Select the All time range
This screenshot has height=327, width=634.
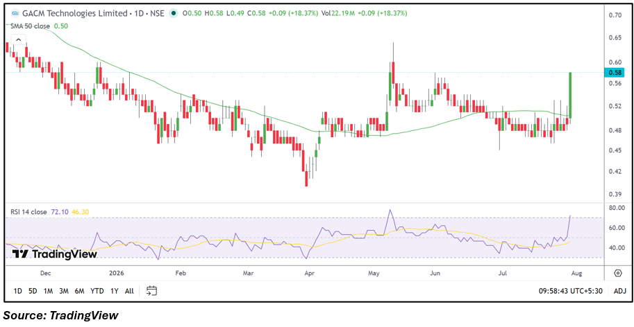click(129, 291)
